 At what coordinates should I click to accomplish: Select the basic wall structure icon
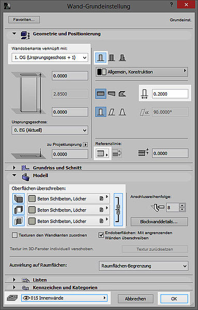pos(101,58)
